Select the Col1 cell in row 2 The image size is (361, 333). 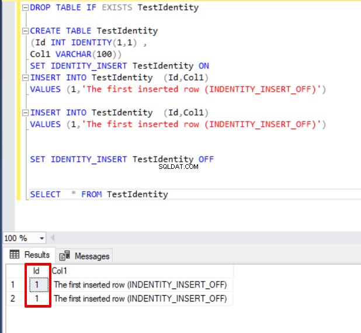pyautogui.click(x=141, y=299)
